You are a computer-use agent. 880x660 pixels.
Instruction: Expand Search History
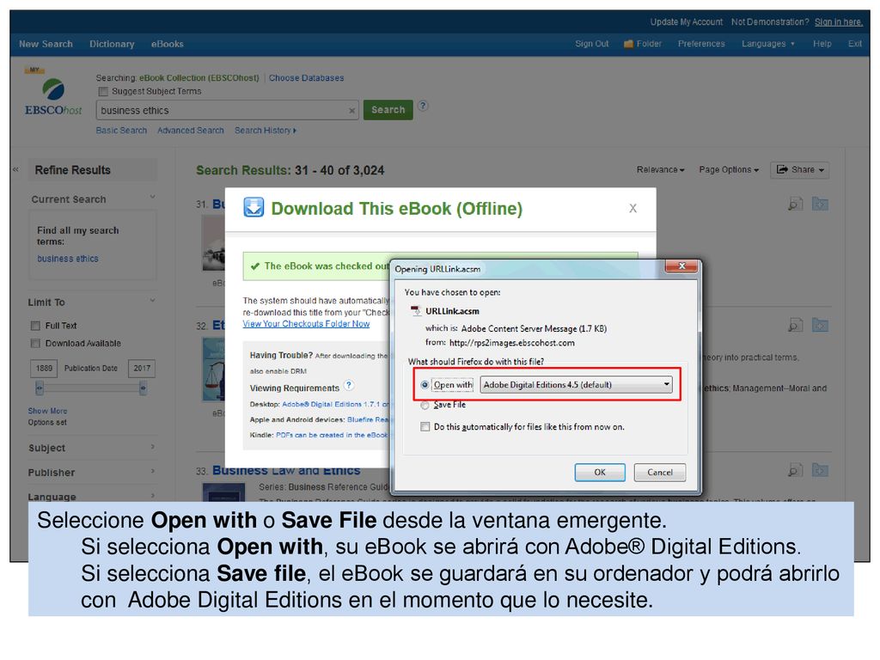(265, 131)
